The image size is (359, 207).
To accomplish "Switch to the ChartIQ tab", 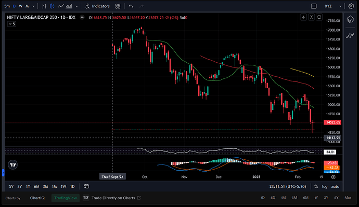I will point(37,198).
